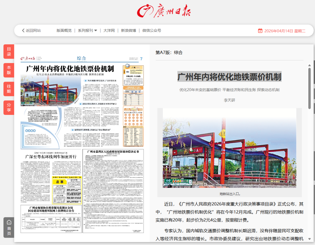315x245 pixels.
Task: Click the caption 地铁站出入口。
Action: pyautogui.click(x=230, y=194)
